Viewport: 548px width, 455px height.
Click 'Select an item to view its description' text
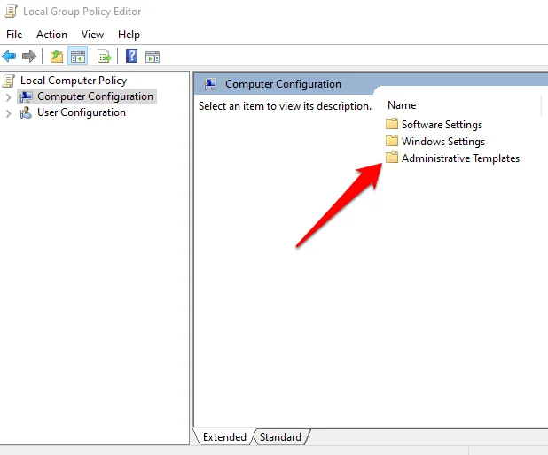(285, 105)
